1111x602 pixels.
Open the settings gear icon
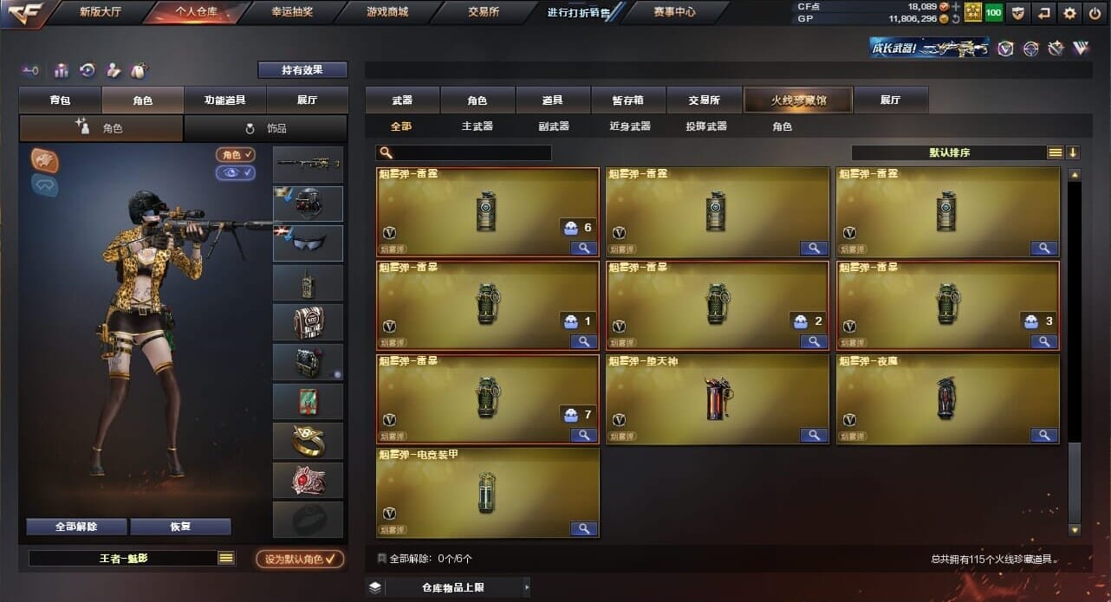pos(1069,13)
